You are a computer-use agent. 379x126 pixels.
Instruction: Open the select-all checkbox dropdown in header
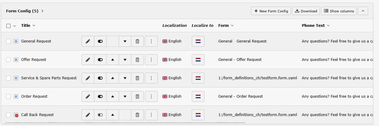[14, 26]
